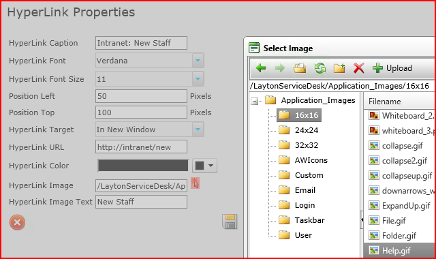Click the HyperLink URL field

click(x=141, y=147)
